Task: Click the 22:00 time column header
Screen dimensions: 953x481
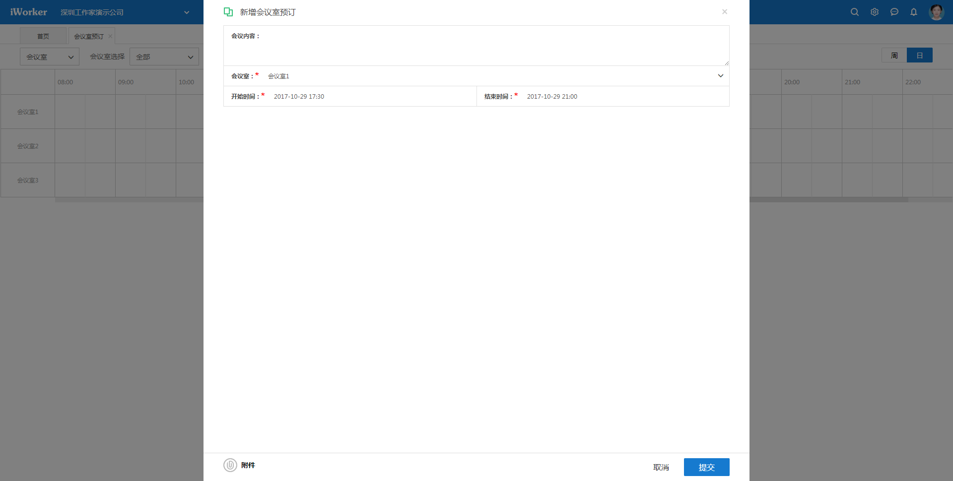Action: click(913, 82)
